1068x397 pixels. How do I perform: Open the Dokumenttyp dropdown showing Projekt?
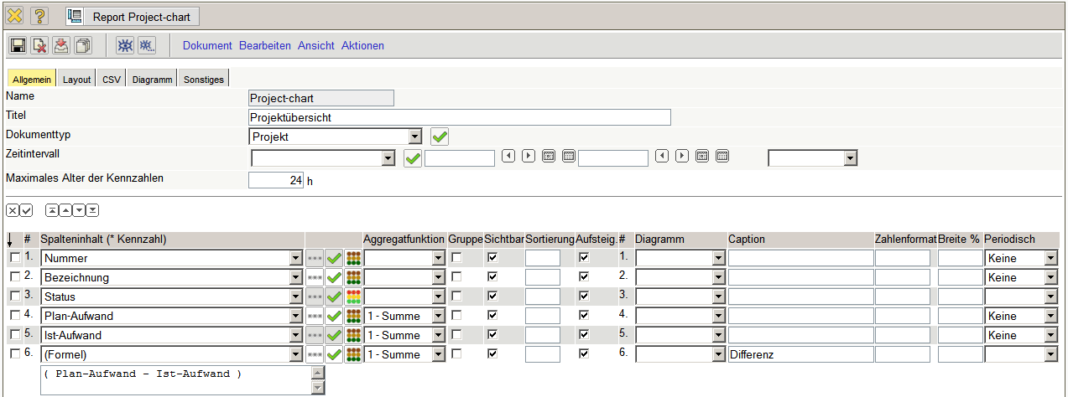pos(414,137)
